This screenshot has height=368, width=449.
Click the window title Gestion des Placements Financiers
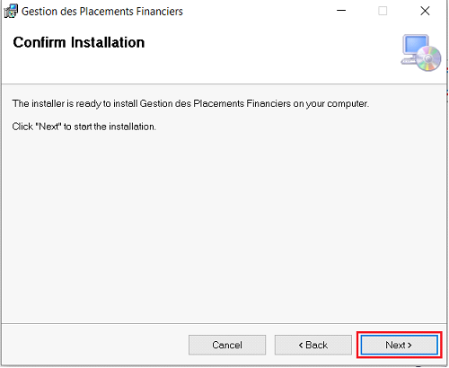(x=102, y=12)
